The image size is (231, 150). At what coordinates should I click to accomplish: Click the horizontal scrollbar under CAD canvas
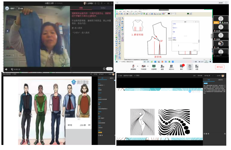click(x=187, y=59)
